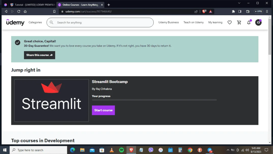The height and width of the screenshot is (154, 273).
Task: Open VLC media player from taskbar
Action: (x=112, y=150)
